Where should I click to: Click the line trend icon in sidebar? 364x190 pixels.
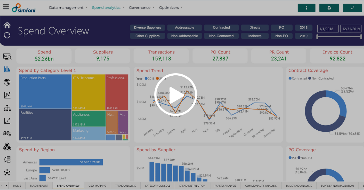(7, 95)
